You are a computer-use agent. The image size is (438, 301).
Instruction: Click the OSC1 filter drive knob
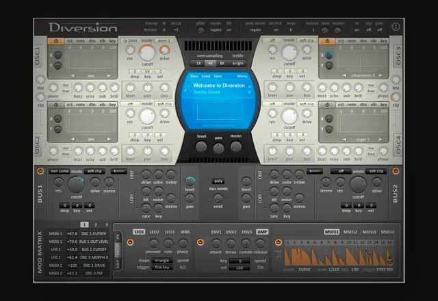pyautogui.click(x=164, y=50)
